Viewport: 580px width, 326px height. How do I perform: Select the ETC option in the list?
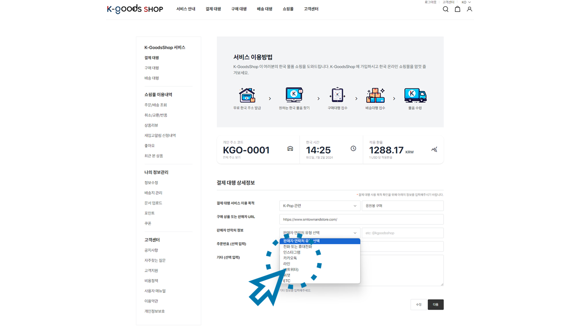tap(287, 281)
